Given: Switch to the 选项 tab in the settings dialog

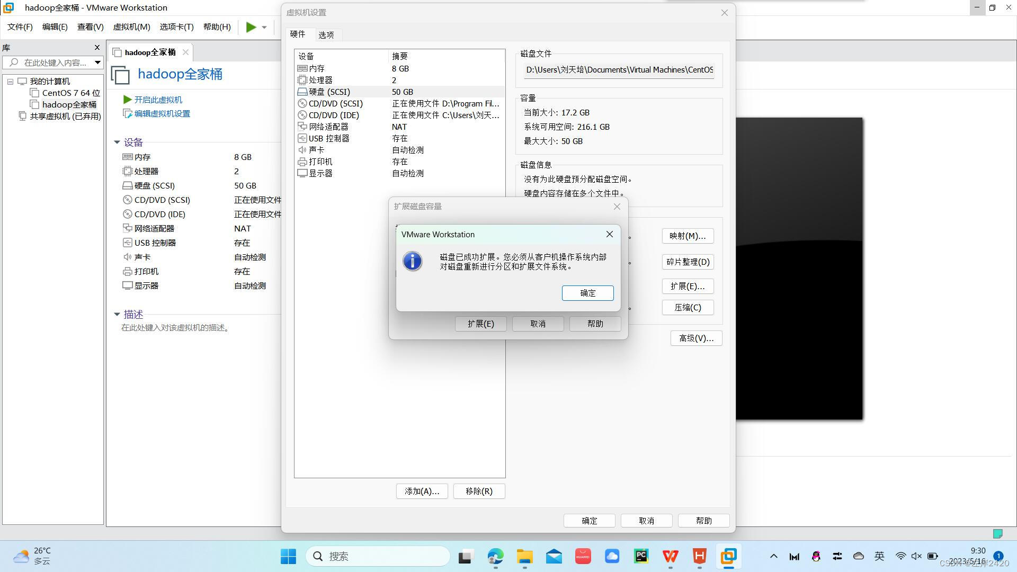Looking at the screenshot, I should [x=326, y=35].
